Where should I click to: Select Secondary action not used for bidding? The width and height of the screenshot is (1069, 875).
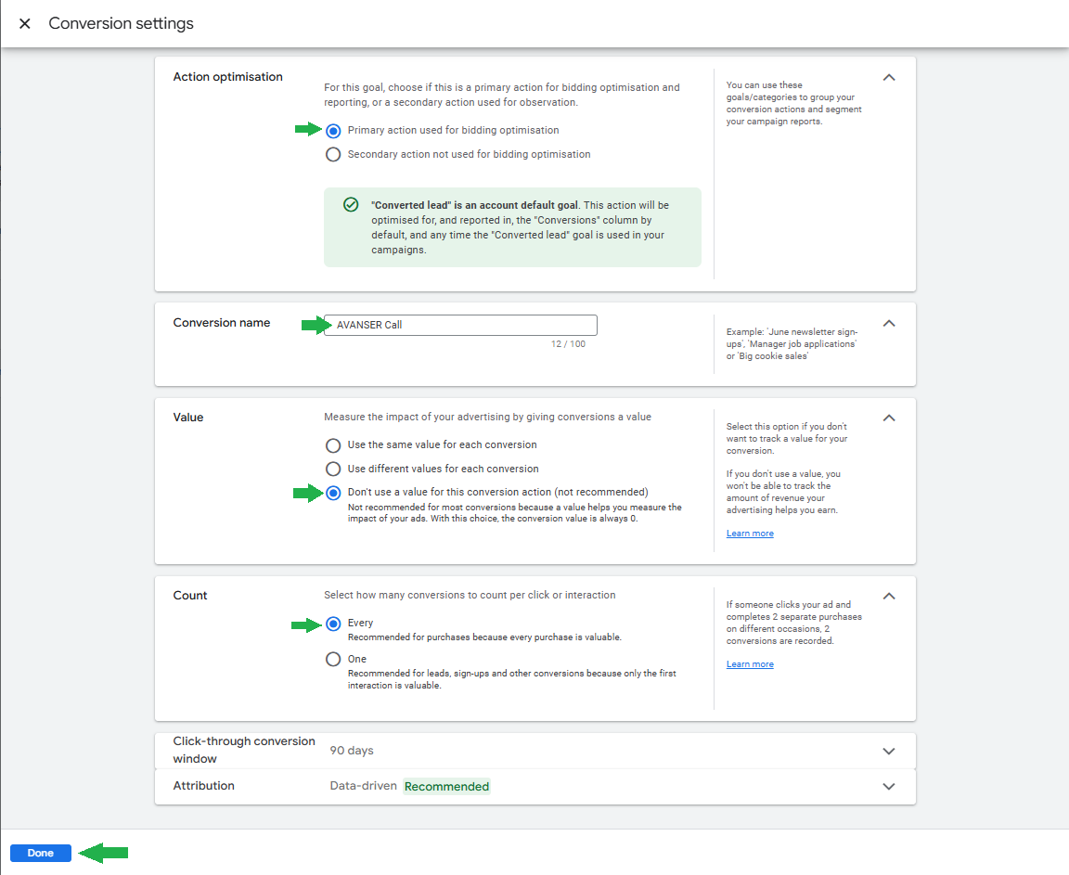(x=333, y=155)
